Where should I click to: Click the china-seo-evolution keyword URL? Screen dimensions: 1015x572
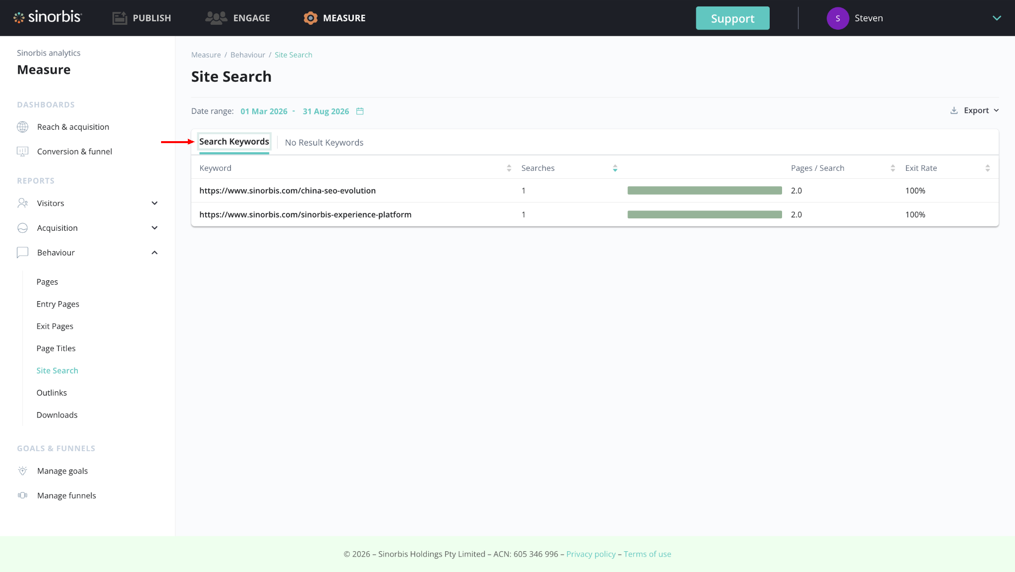click(287, 191)
